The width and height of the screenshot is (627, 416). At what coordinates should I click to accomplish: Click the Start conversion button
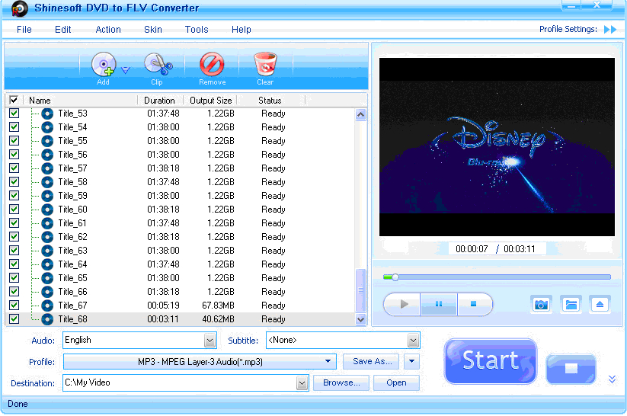pos(490,361)
